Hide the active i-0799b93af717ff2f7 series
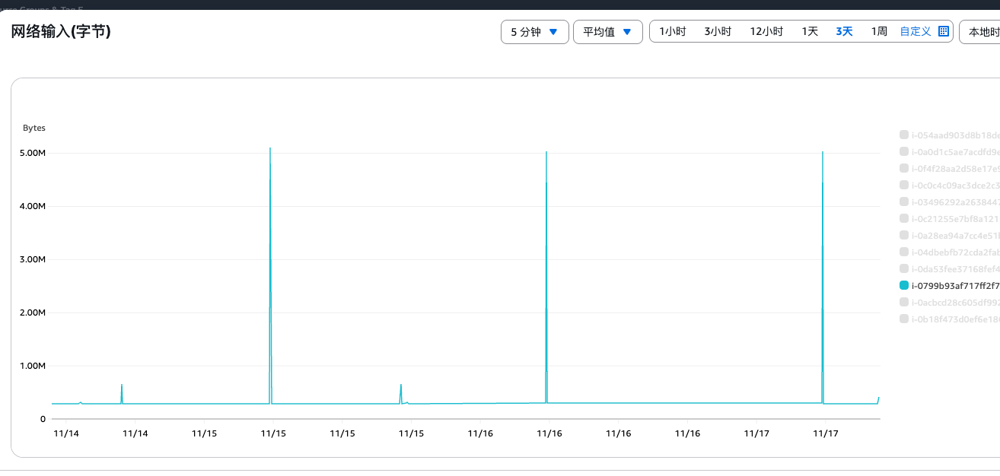The height and width of the screenshot is (476, 1000). click(904, 285)
